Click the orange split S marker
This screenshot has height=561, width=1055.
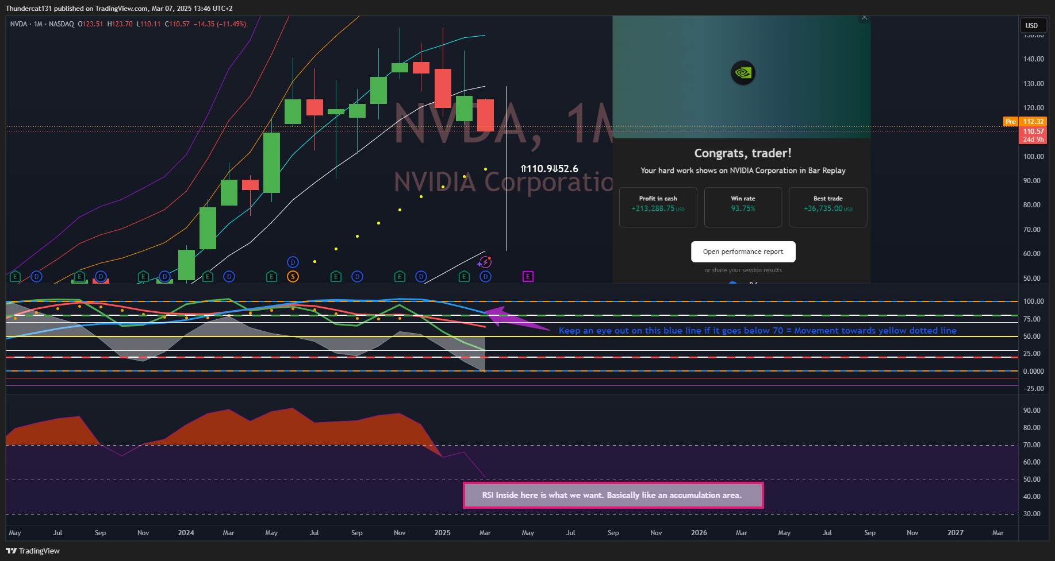click(x=293, y=277)
